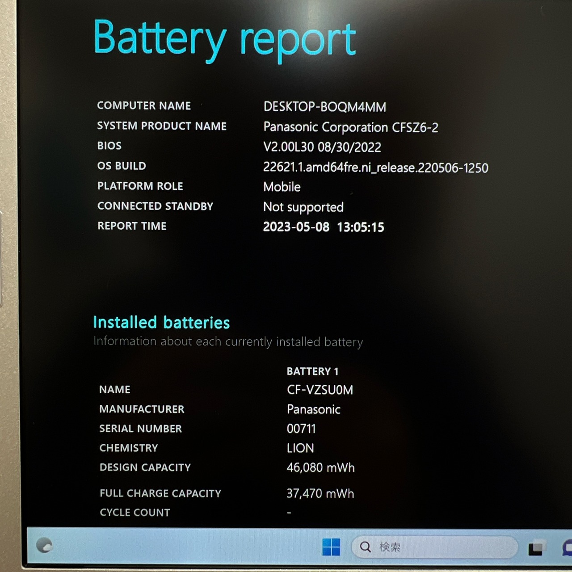Click Information about each installed battery subtitle
The image size is (572, 572).
(228, 341)
